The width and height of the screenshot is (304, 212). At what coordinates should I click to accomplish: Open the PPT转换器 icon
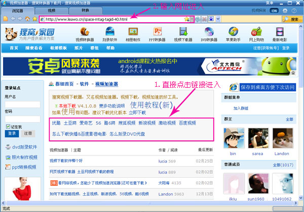point(157,31)
